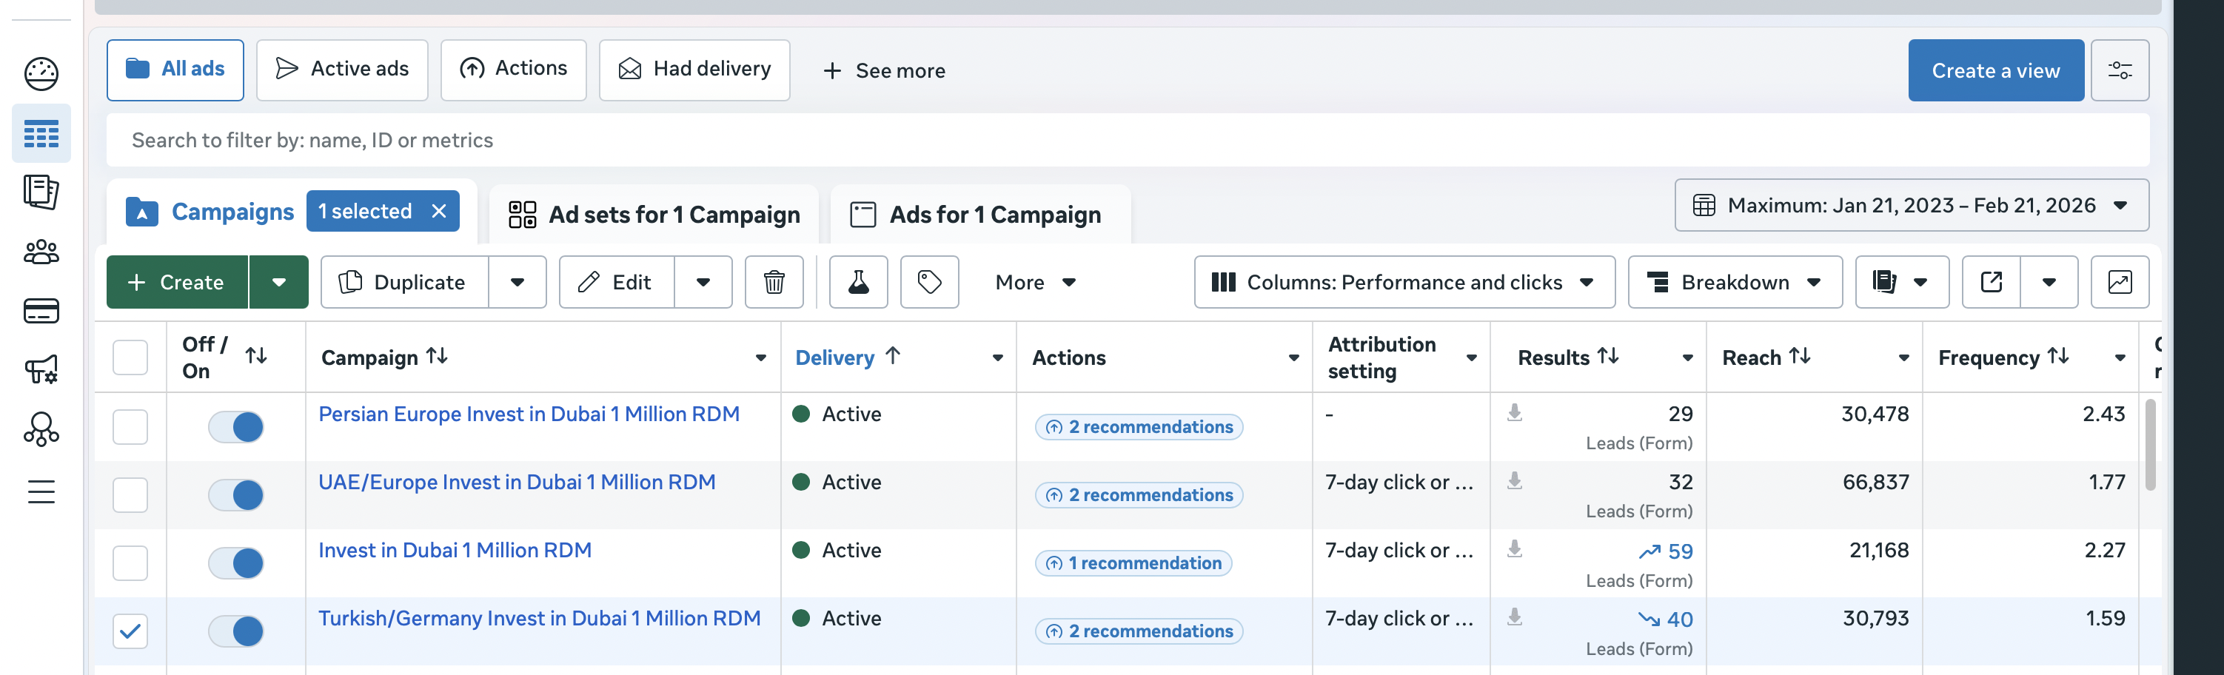Open Persian Europe Invest in Dubai campaign link
2224x675 pixels.
pyautogui.click(x=529, y=414)
